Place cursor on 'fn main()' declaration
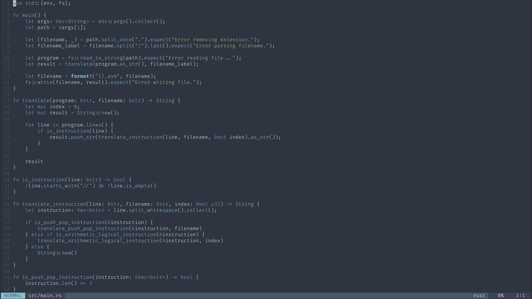The height and width of the screenshot is (299, 532). click(x=27, y=15)
